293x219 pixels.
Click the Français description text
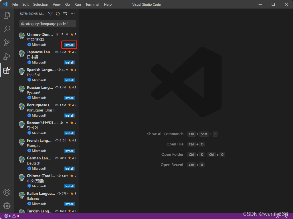pos(33,146)
